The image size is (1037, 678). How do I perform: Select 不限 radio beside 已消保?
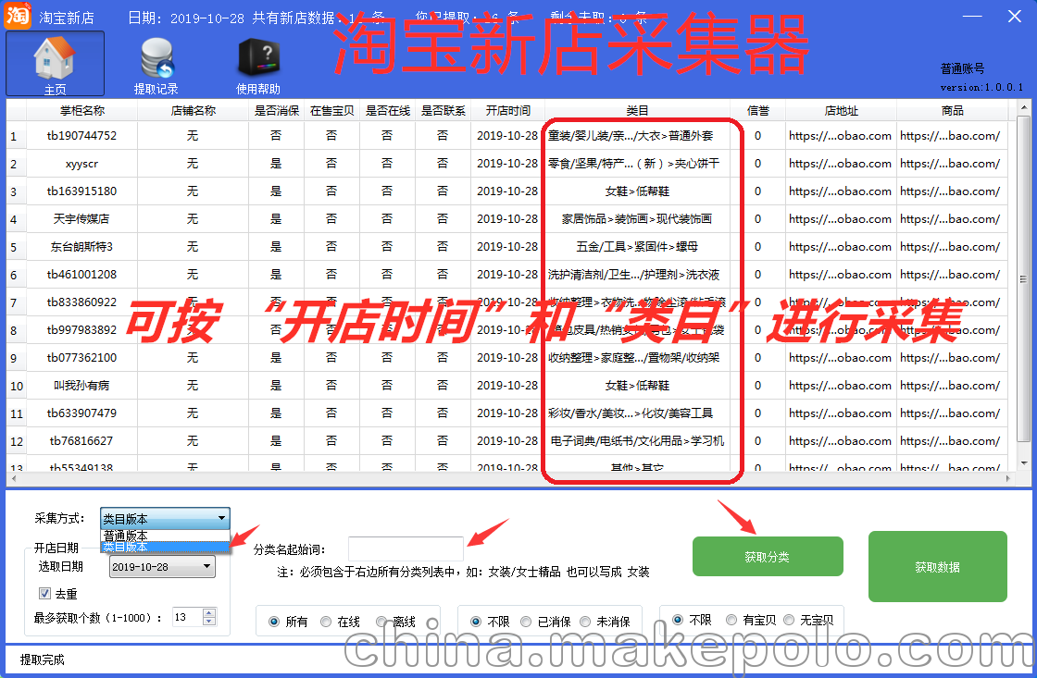point(476,622)
